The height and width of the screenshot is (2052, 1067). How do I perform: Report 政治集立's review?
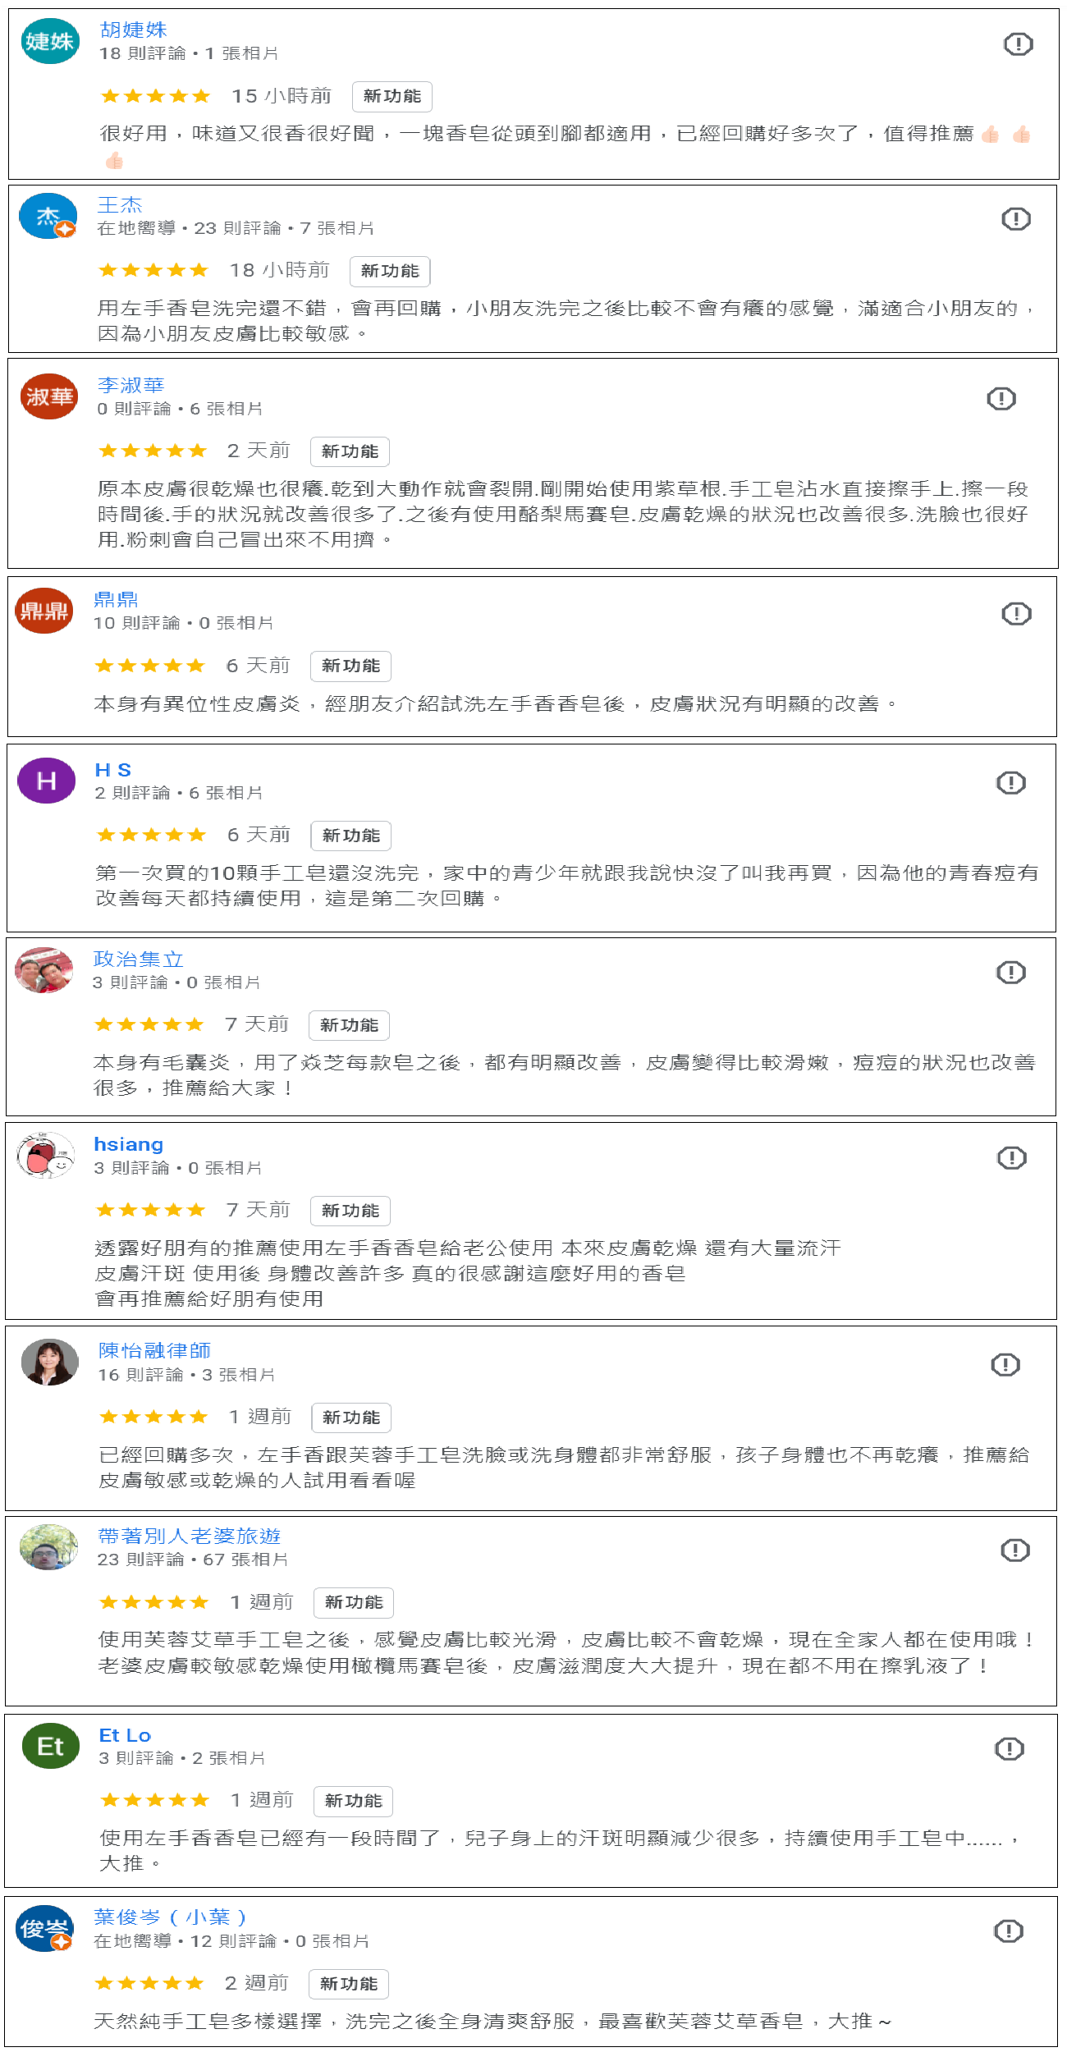pos(1010,973)
